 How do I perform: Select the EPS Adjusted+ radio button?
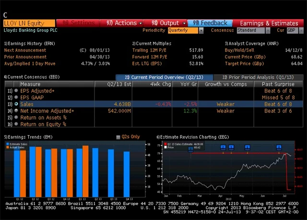[x=16, y=91]
